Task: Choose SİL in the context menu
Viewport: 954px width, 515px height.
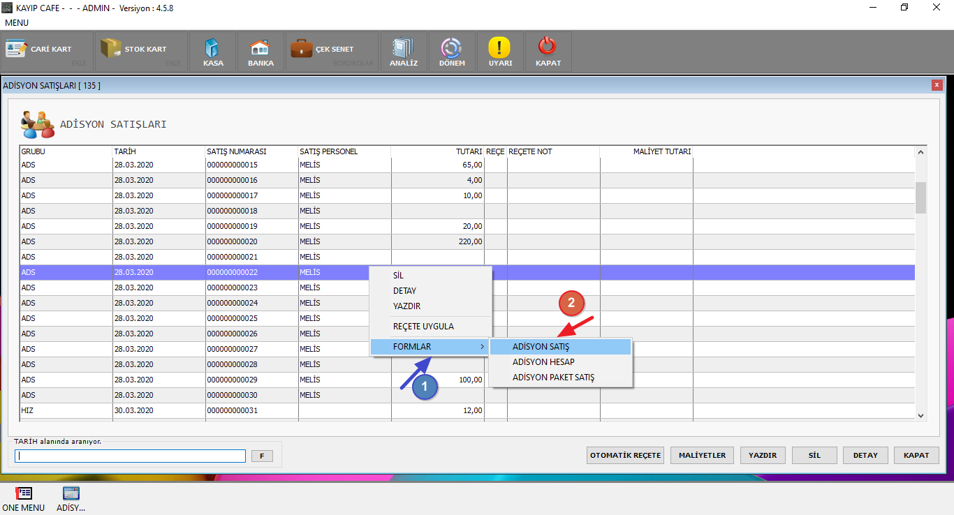Action: (431, 276)
